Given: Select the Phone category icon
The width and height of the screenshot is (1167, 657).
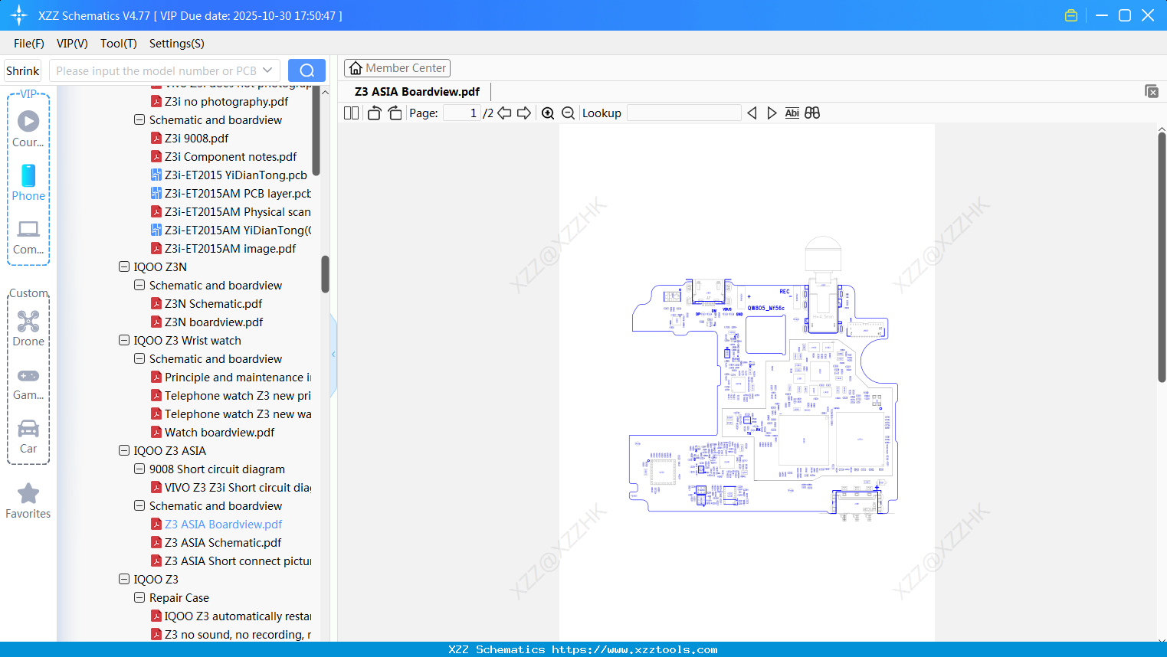Looking at the screenshot, I should (28, 183).
